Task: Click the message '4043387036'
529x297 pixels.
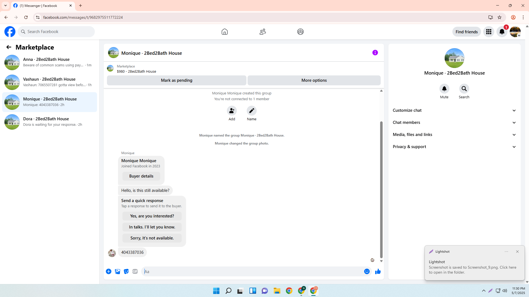Action: pos(132,252)
